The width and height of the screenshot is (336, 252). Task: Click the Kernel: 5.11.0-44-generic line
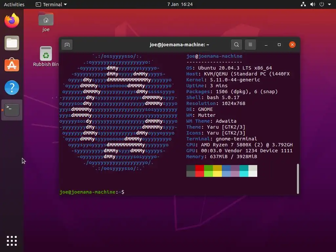point(223,80)
